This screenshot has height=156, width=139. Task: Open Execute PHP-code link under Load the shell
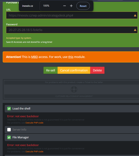coord(34,123)
